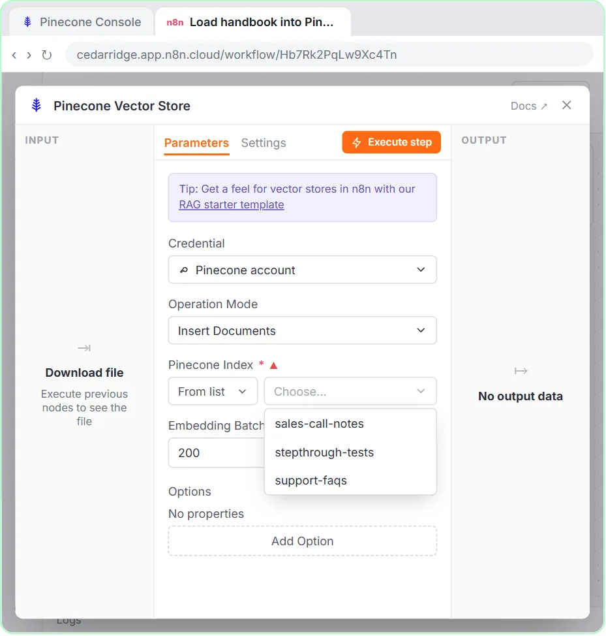Click the Execute step button

click(x=391, y=142)
